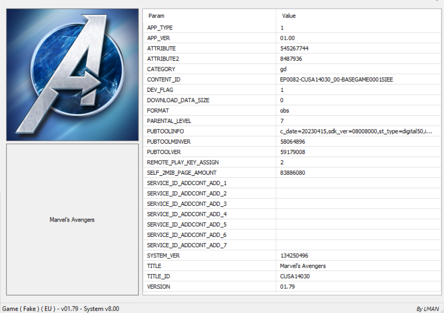Select the VERSION parameter name
444x313 pixels.
tap(158, 287)
